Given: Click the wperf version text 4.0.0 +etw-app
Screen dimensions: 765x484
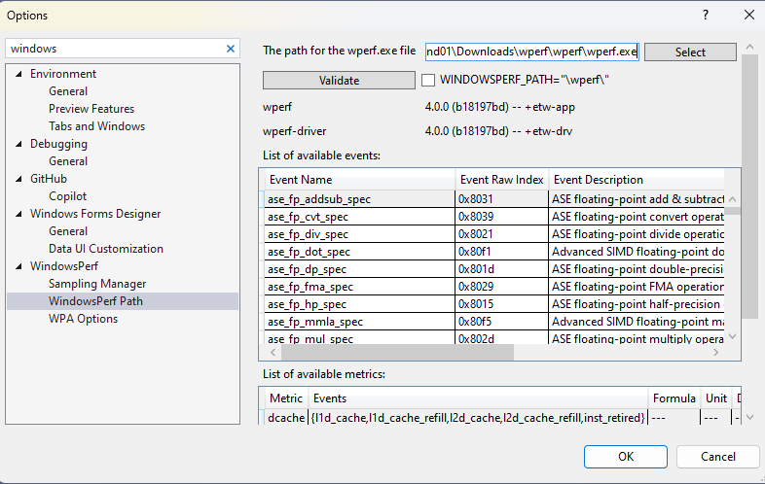Looking at the screenshot, I should [500, 107].
